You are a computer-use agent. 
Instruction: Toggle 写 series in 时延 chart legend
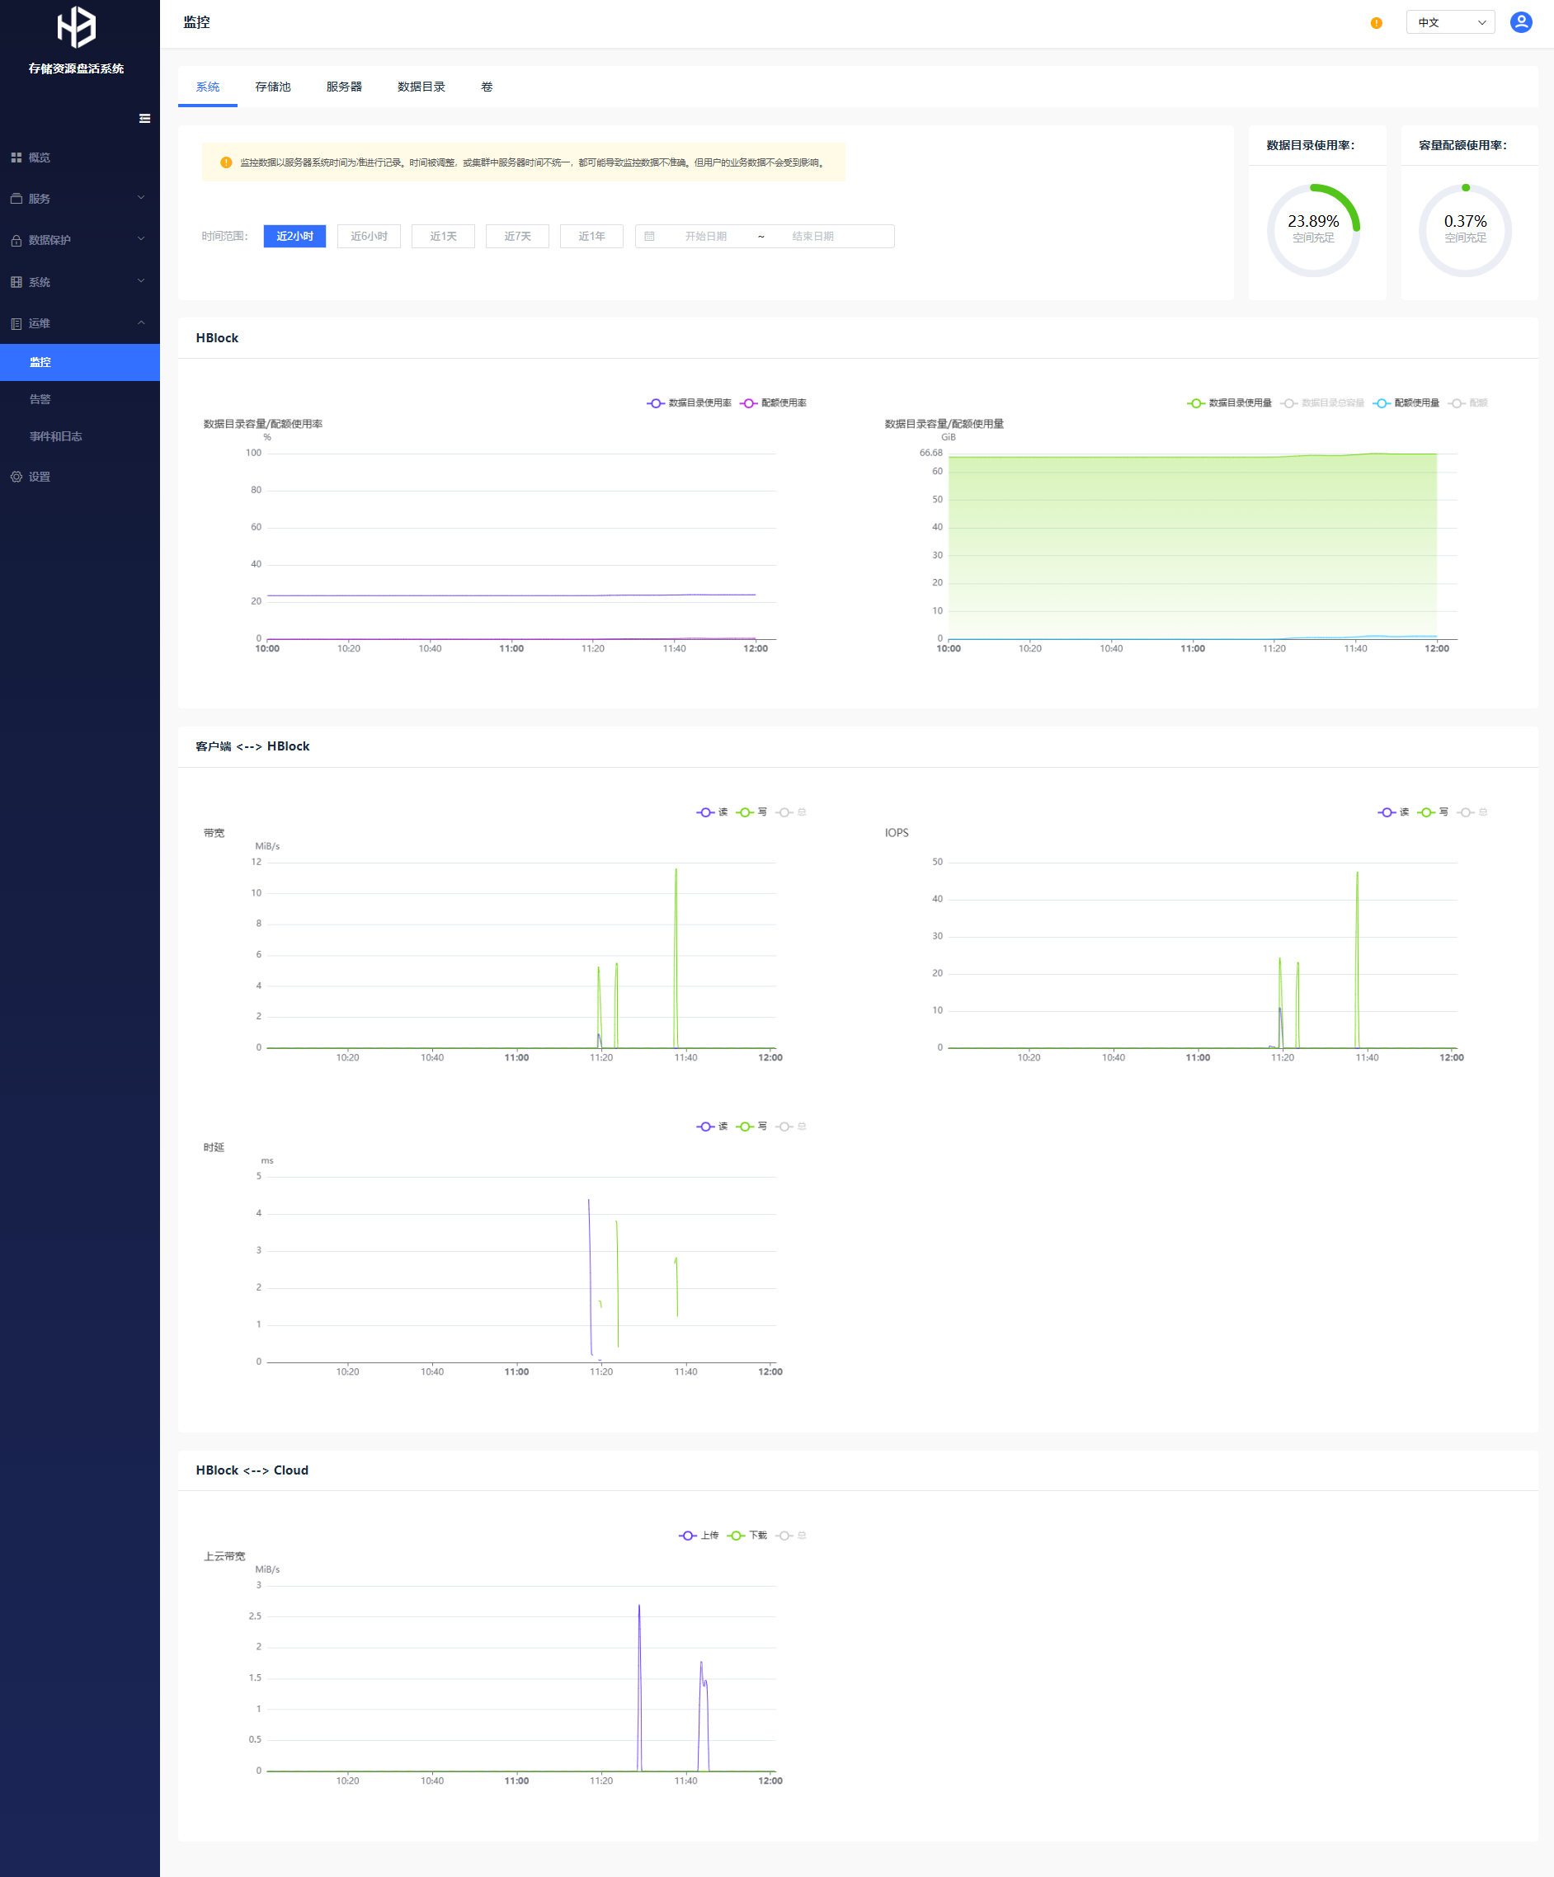(752, 1127)
